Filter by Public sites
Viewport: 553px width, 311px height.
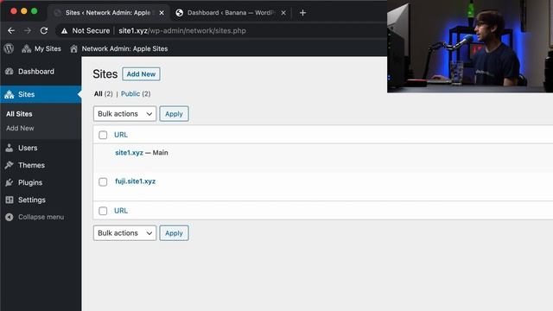[x=130, y=94]
